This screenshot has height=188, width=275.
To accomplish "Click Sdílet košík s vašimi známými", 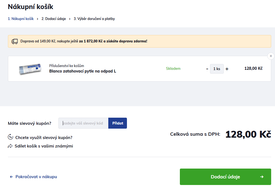I will click(44, 146).
